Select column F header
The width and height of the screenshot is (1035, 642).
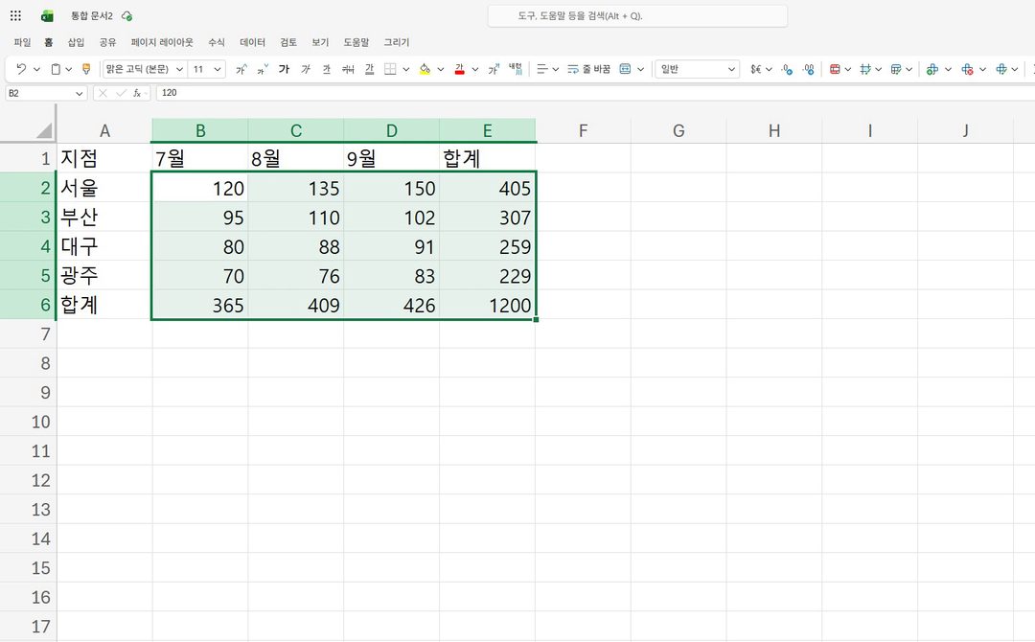[583, 130]
